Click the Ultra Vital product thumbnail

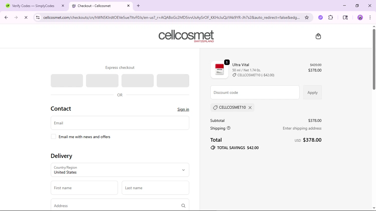pos(219,70)
